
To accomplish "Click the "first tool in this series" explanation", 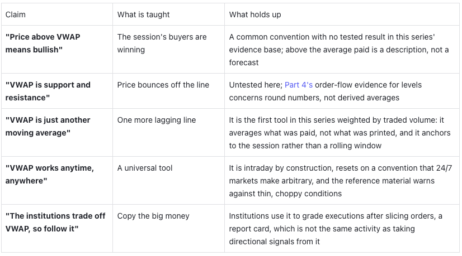I will tap(342, 133).
